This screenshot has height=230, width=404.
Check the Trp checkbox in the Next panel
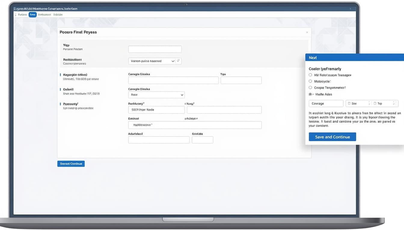(375, 103)
